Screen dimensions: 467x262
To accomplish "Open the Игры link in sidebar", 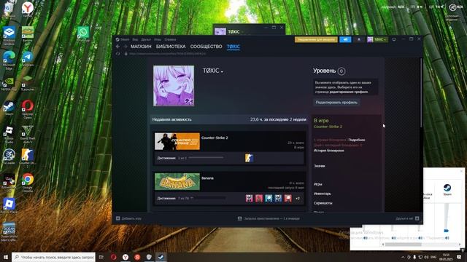I will [318, 184].
